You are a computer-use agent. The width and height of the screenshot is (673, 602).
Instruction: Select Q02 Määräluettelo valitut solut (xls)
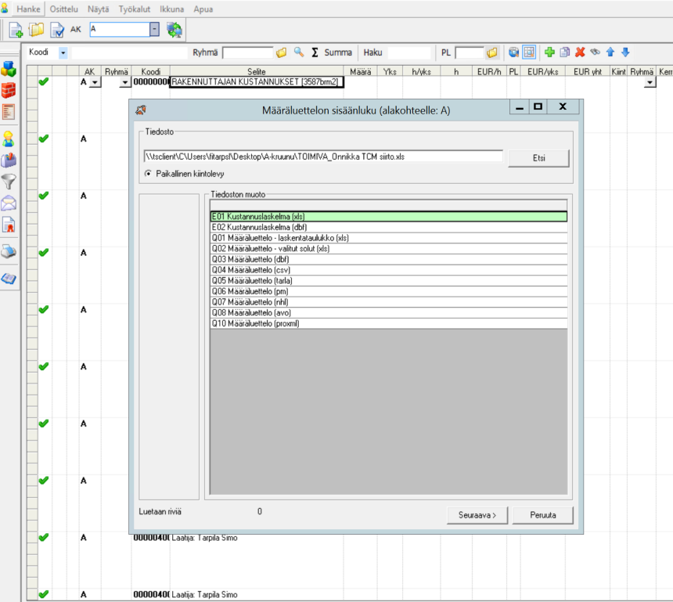click(x=388, y=249)
